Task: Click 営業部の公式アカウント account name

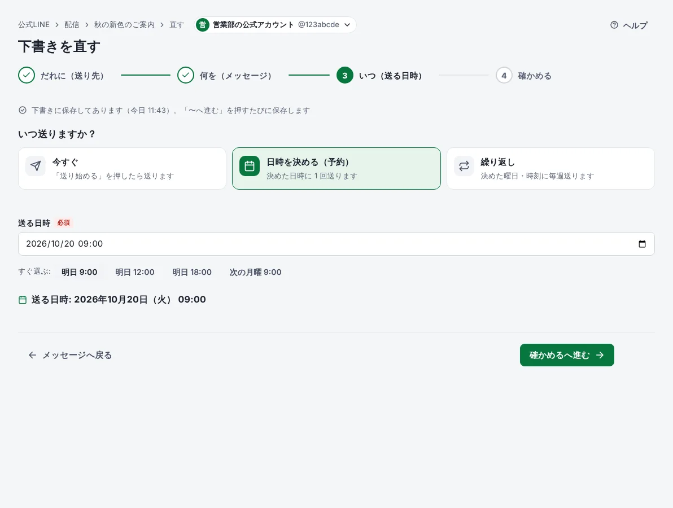Action: pyautogui.click(x=254, y=25)
